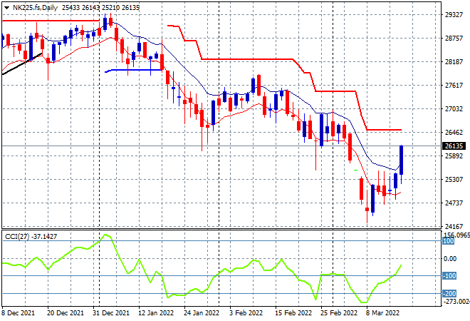Click the 26462 price scale label
This screenshot has height=321, width=470.
click(454, 133)
